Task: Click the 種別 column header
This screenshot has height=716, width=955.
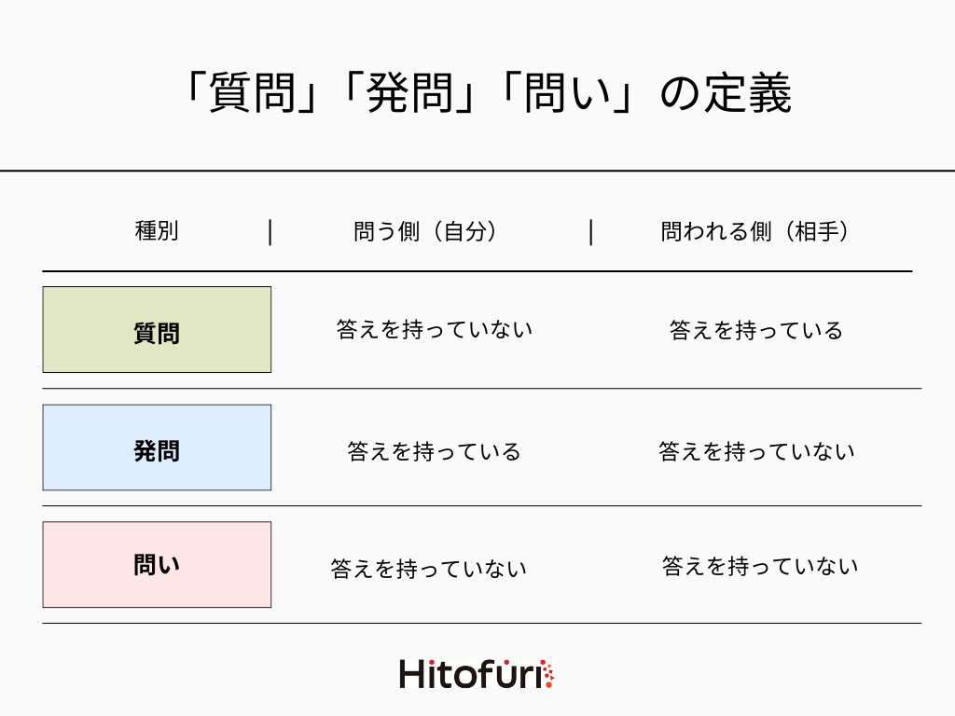Action: coord(157,232)
